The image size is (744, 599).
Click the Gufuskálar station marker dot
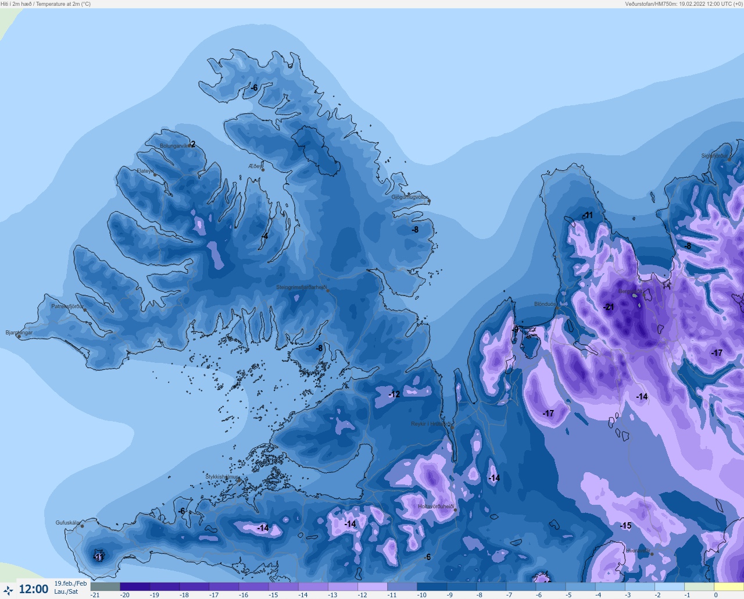(x=82, y=526)
